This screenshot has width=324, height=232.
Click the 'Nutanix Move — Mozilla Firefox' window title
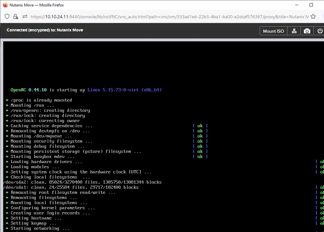click(37, 5)
